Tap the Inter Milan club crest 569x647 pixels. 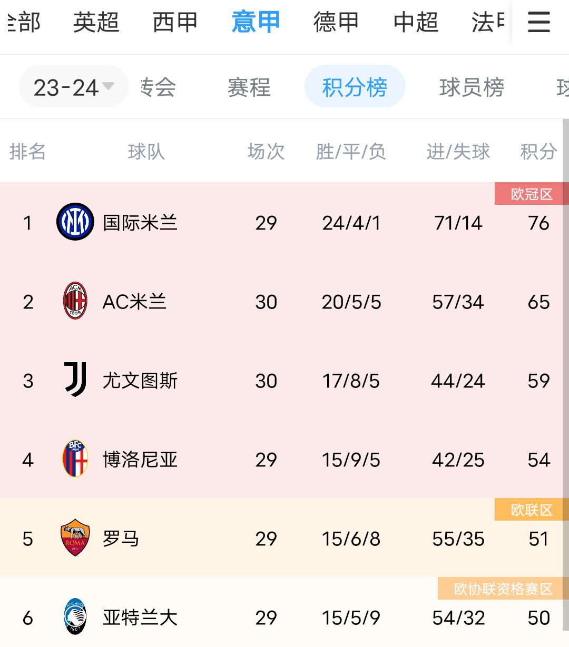pyautogui.click(x=75, y=222)
